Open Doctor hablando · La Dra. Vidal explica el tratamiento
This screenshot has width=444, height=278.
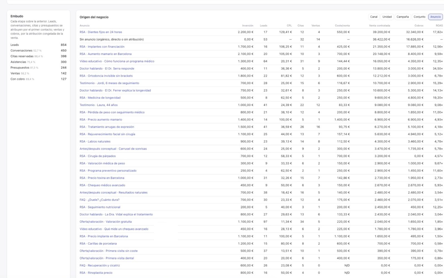click(x=116, y=214)
